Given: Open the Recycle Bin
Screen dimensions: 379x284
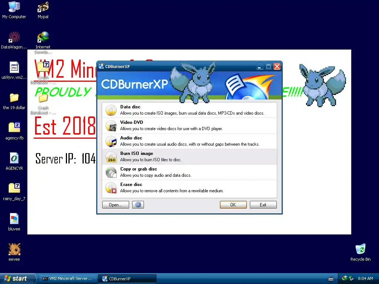Looking at the screenshot, I should 360,249.
